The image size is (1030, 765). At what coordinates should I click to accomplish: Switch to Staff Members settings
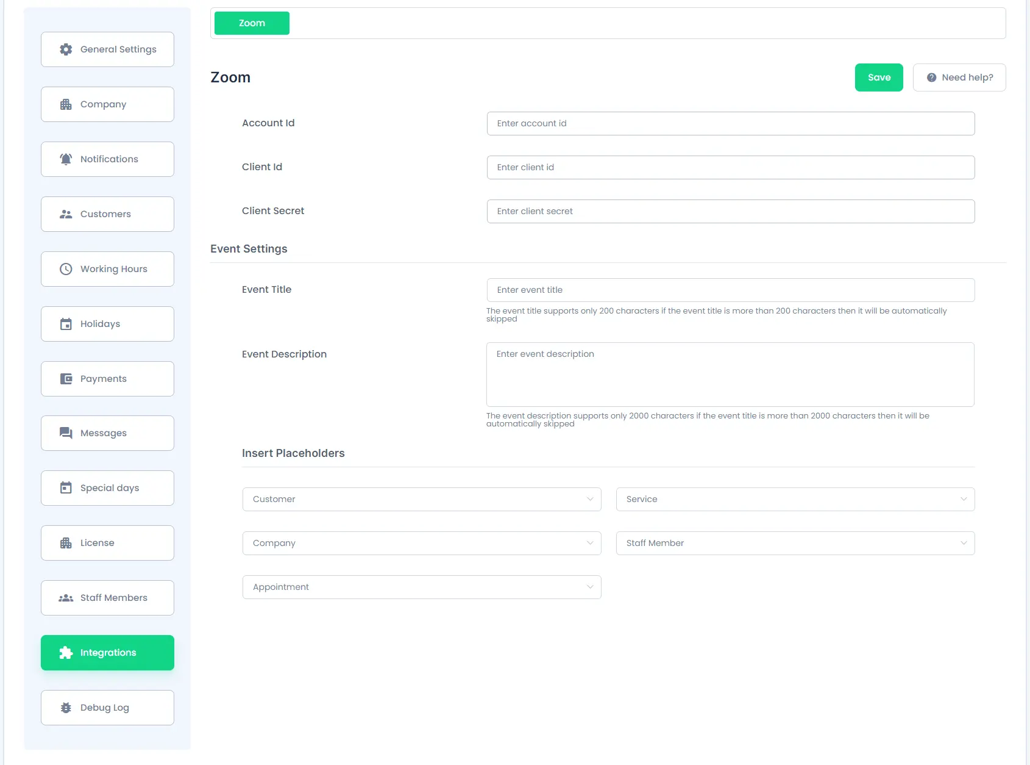(107, 598)
